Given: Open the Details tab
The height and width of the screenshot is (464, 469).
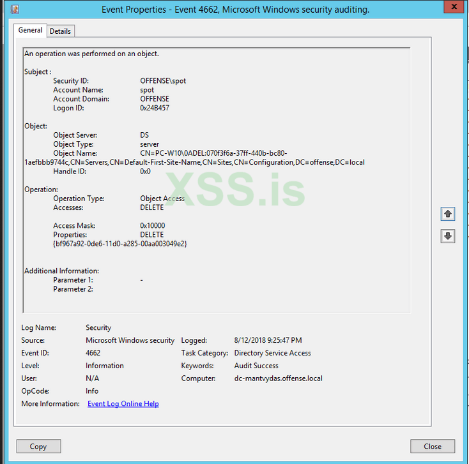Looking at the screenshot, I should point(61,31).
